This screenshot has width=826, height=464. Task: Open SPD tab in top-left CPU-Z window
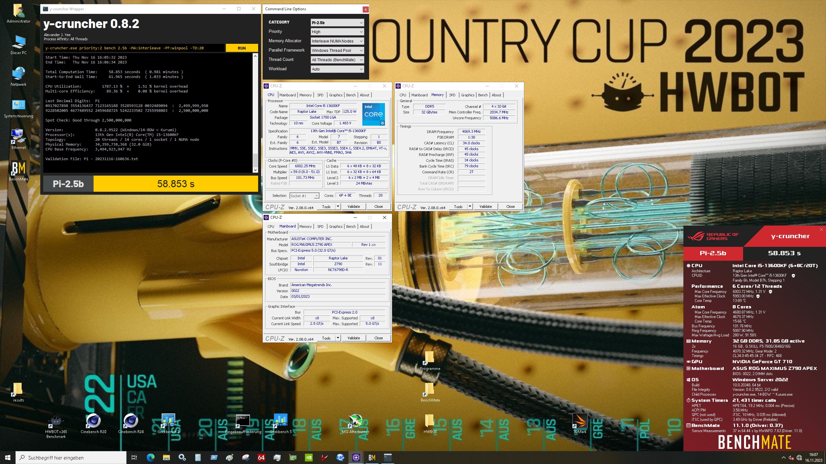click(x=320, y=95)
